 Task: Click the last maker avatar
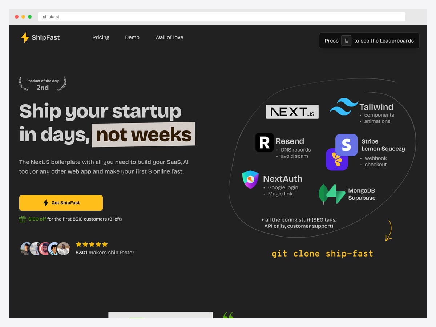click(x=64, y=249)
